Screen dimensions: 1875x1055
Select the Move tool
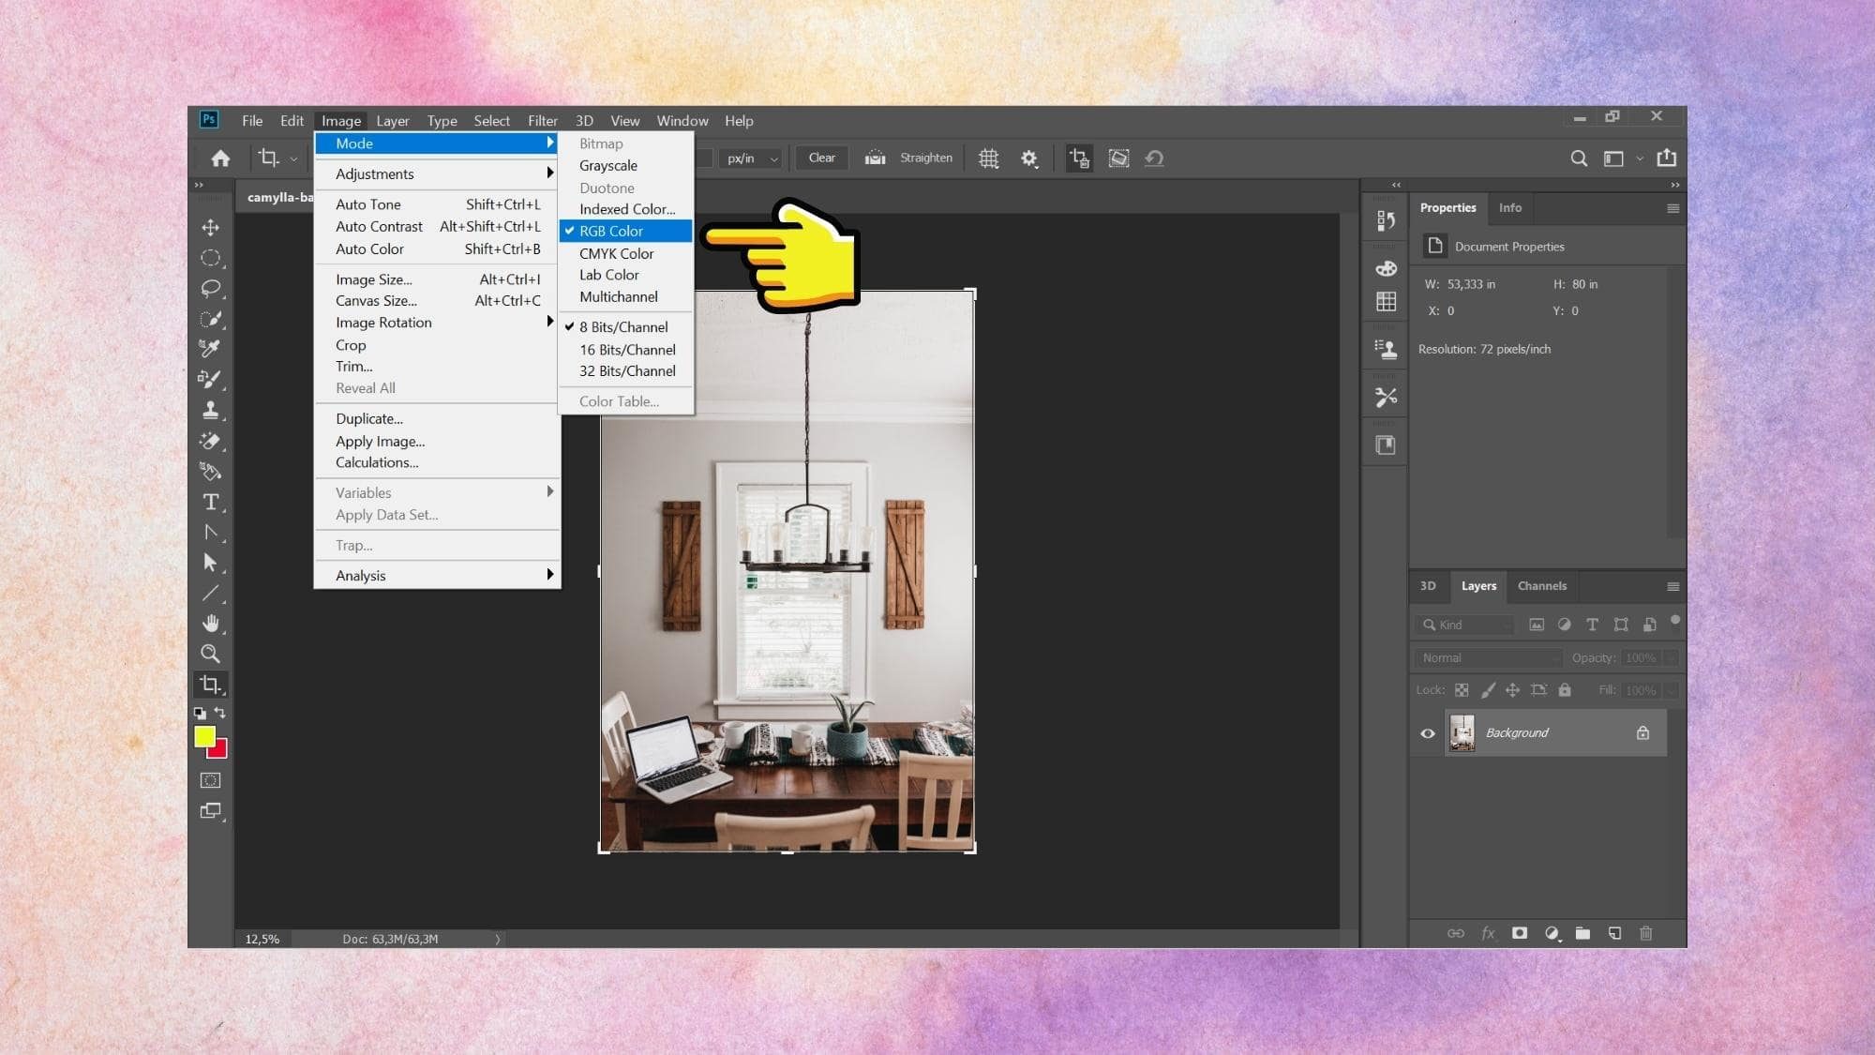tap(211, 227)
